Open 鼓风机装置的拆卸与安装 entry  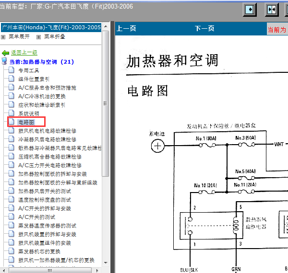point(47,234)
